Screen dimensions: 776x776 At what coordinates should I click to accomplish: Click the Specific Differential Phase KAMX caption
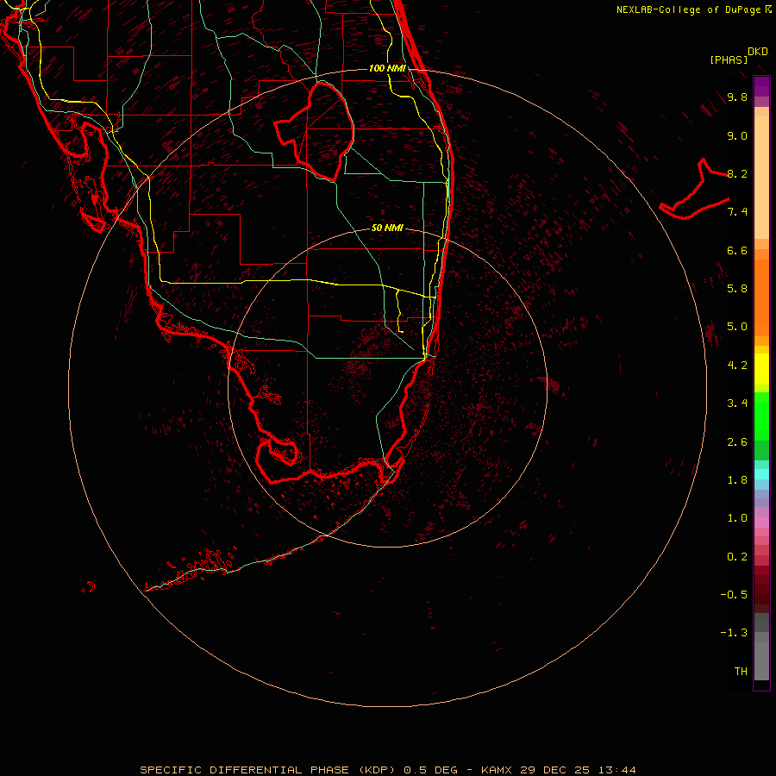(387, 770)
